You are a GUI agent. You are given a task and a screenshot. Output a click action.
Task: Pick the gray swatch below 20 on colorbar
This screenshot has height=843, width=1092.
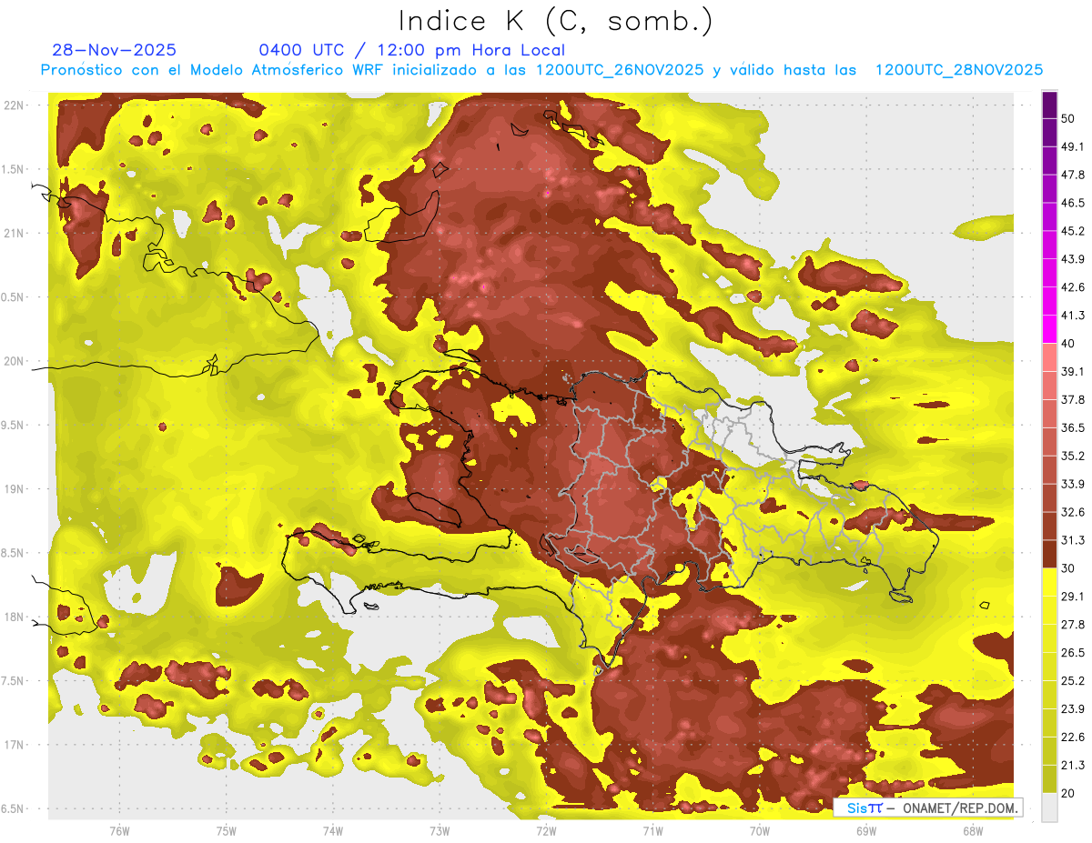1049,808
